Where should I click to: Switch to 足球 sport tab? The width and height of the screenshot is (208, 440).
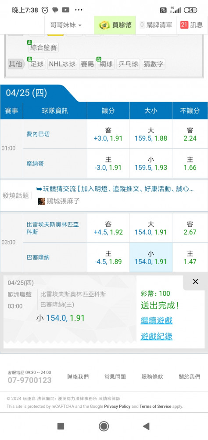[x=37, y=64]
